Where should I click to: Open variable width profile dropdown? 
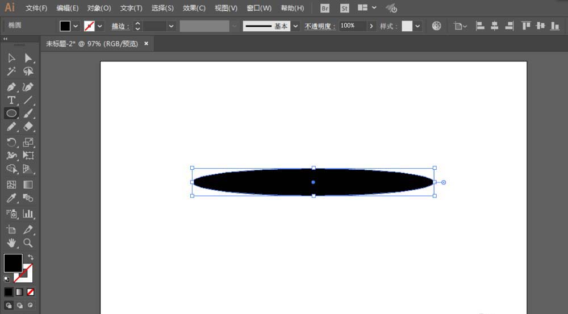(235, 26)
